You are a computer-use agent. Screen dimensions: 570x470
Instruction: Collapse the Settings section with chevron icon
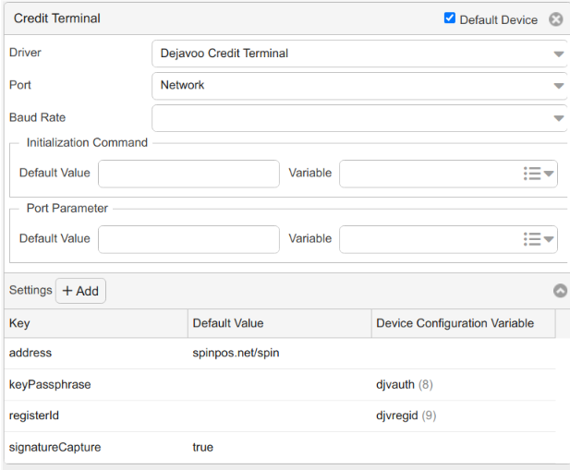click(x=560, y=291)
